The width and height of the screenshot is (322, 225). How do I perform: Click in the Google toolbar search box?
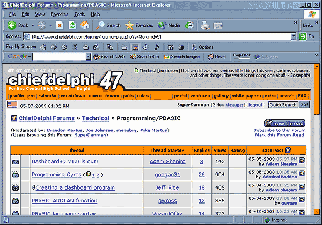pos(59,57)
